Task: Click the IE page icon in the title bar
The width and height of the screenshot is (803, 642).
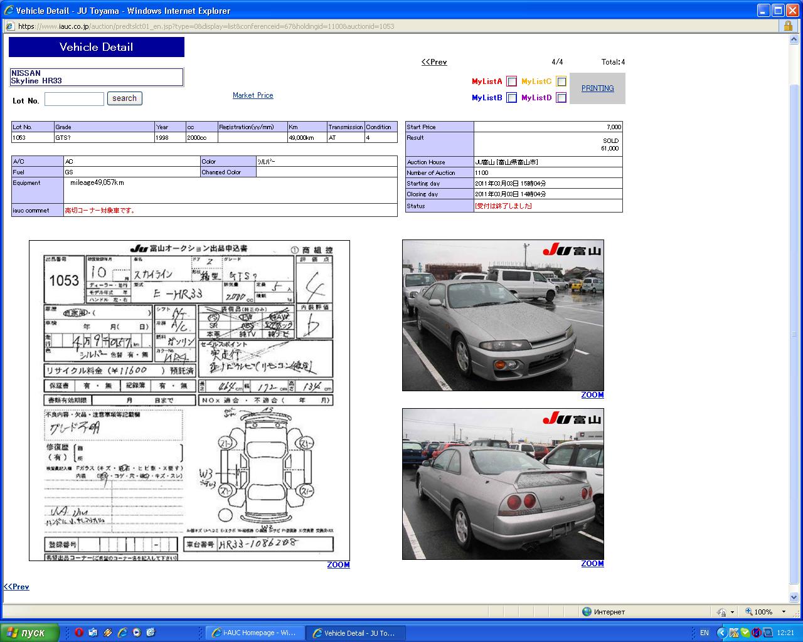Action: click(x=9, y=10)
